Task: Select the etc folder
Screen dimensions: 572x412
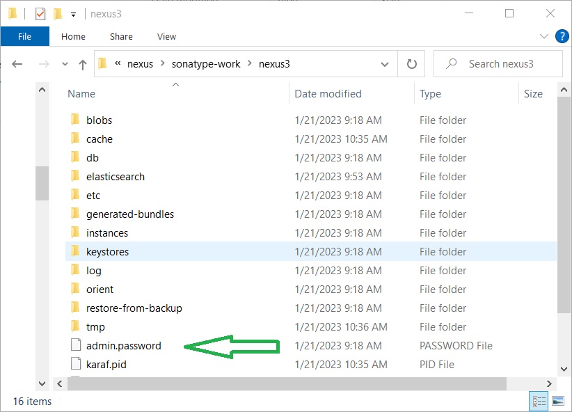Action: 311,196
